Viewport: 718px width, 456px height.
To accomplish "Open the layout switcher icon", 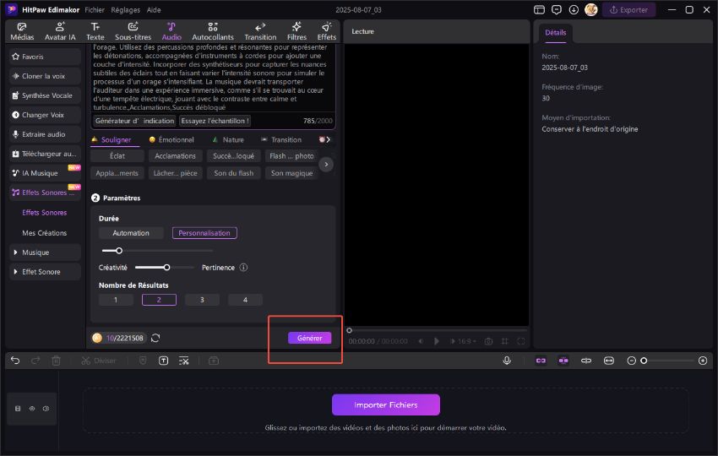I will click(539, 9).
